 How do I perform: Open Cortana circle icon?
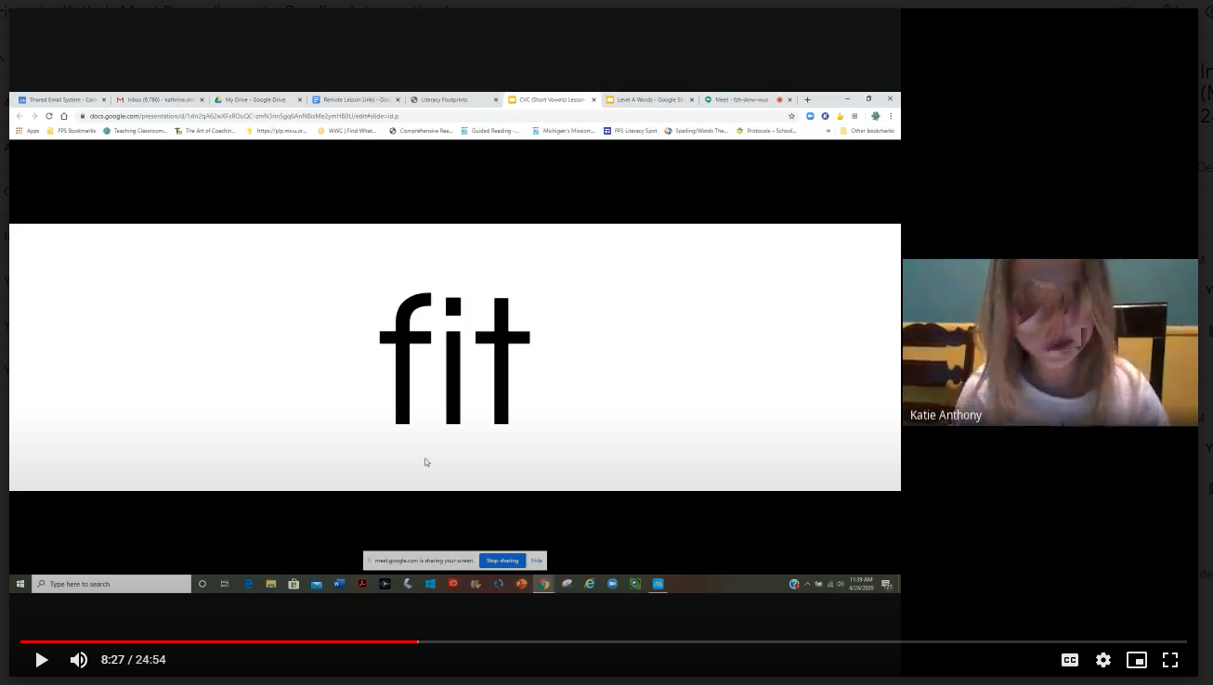tap(202, 584)
